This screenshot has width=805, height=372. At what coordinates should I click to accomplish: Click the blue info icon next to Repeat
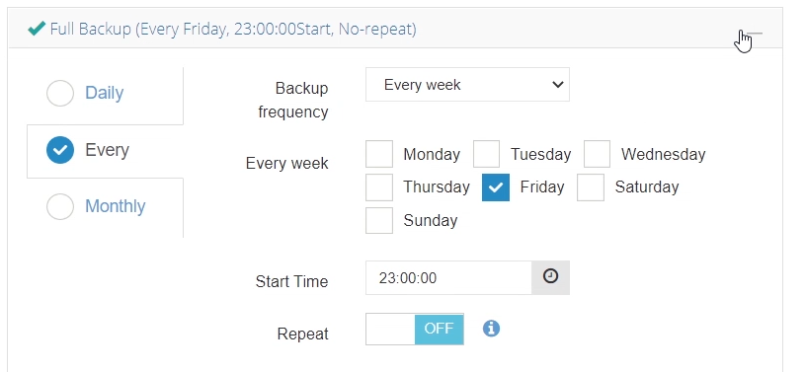click(x=491, y=329)
